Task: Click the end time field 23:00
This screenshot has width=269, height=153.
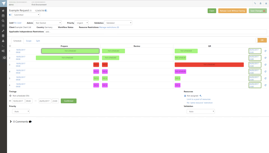Action: pos(55,101)
